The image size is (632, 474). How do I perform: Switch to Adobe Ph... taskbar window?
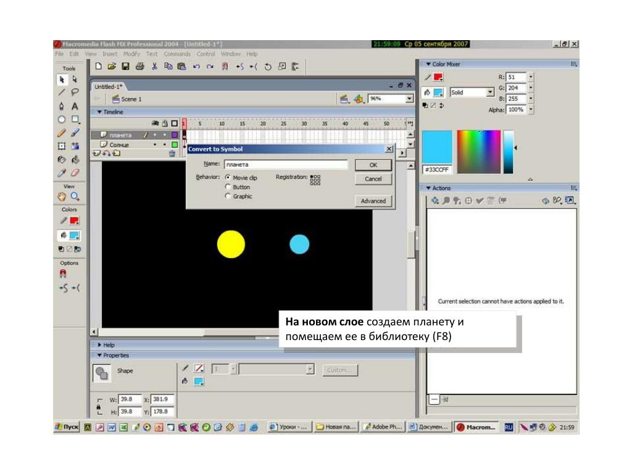(383, 427)
